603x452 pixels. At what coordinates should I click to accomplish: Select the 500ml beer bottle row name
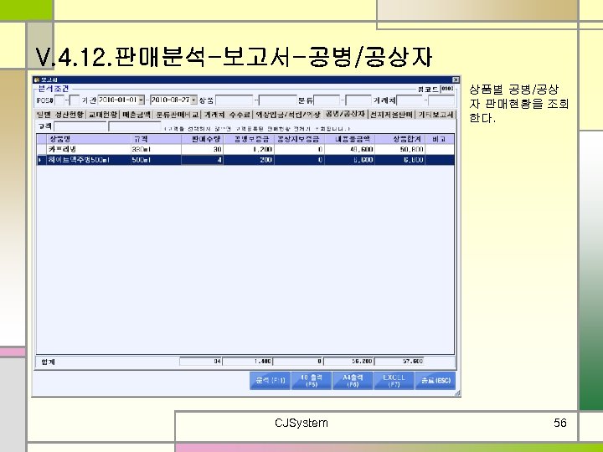click(88, 160)
